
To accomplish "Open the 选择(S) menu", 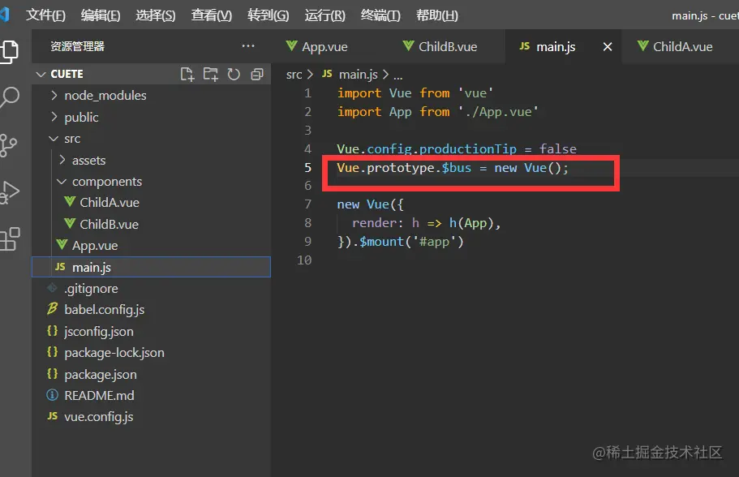I will click(x=156, y=15).
